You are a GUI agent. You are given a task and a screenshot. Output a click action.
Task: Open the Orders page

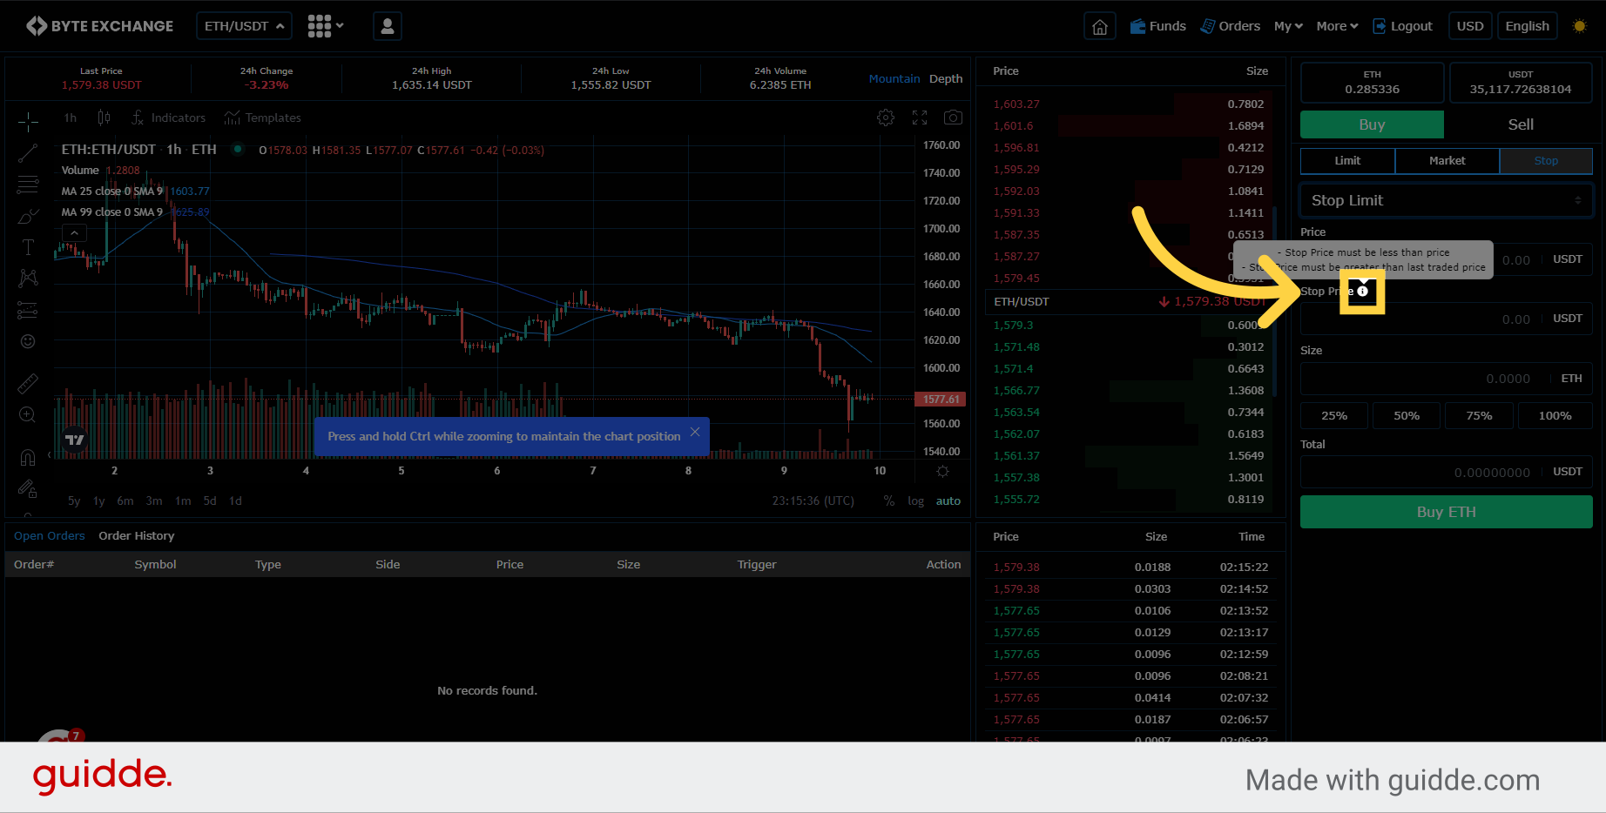click(1231, 26)
